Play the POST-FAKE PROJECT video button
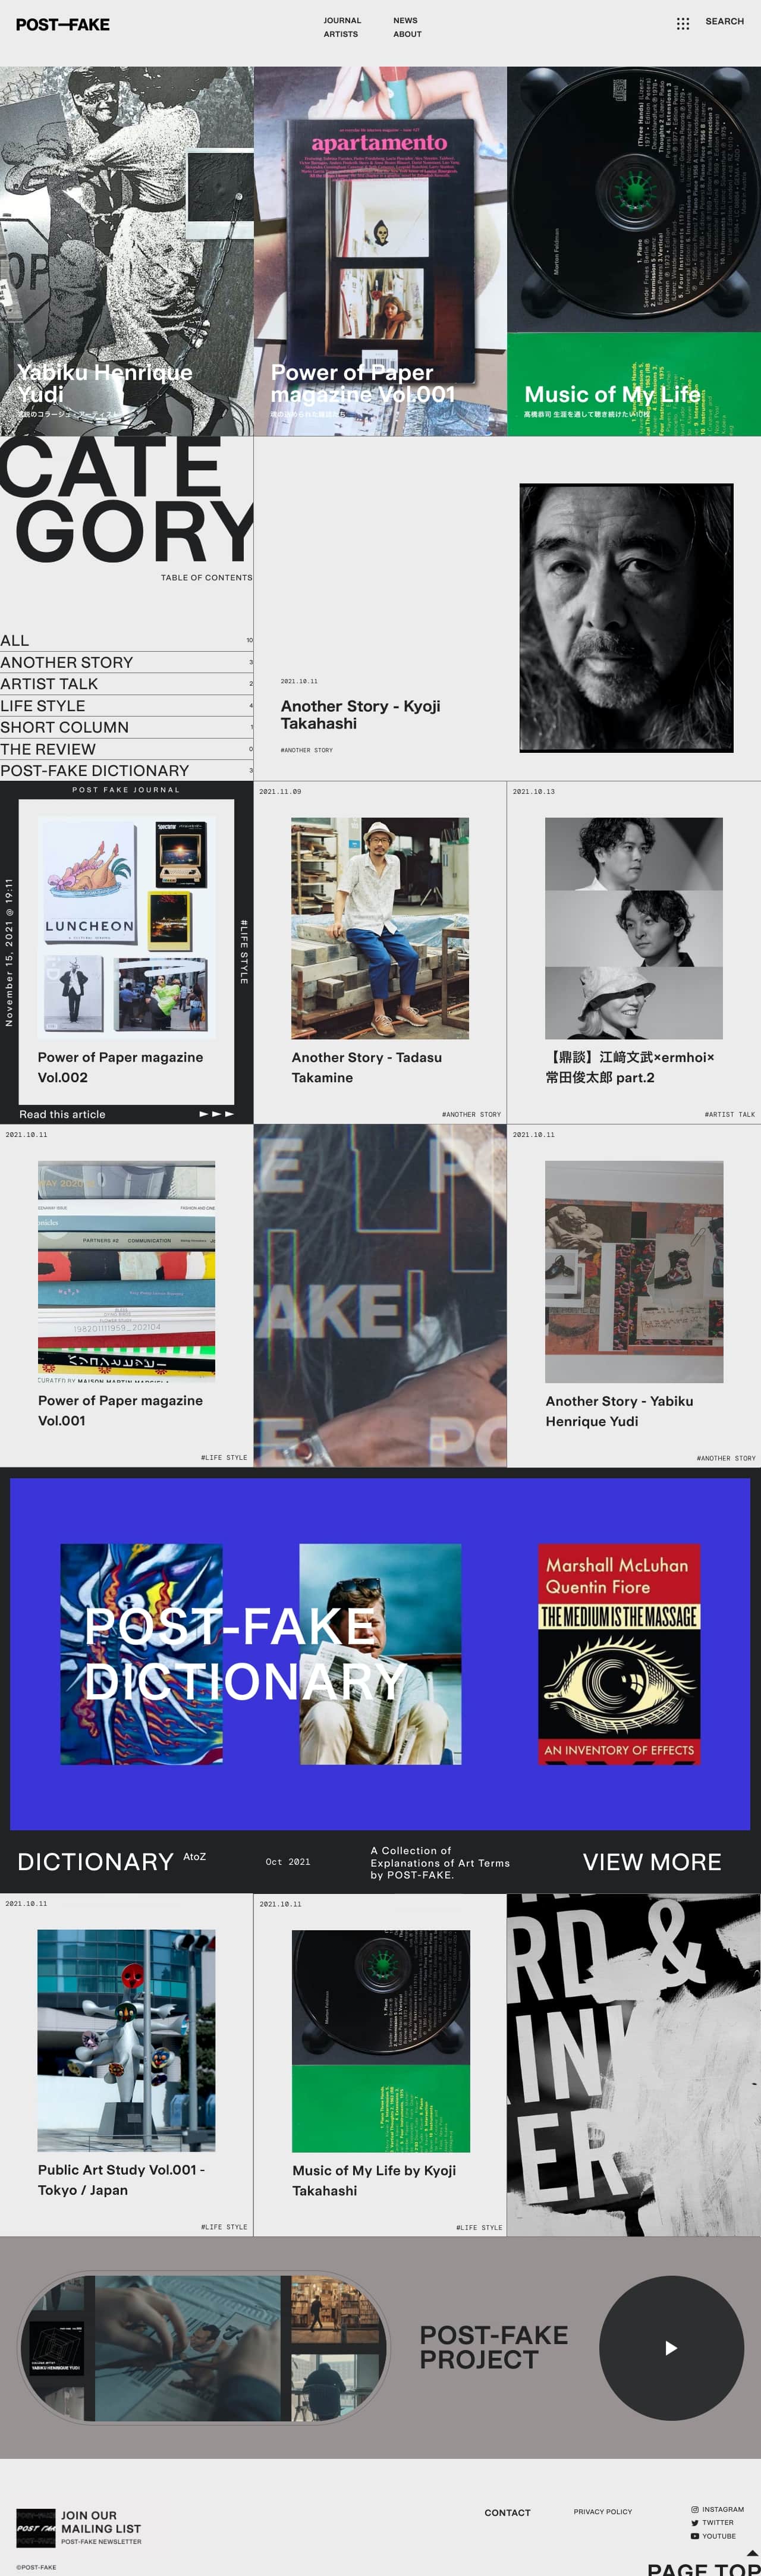Screen dimensions: 761x2576 (x=671, y=2348)
